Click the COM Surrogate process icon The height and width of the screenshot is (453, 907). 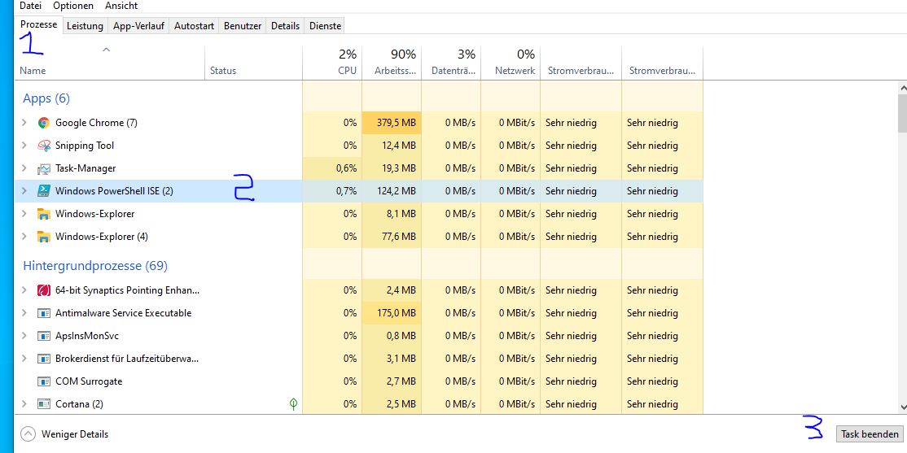pos(43,381)
